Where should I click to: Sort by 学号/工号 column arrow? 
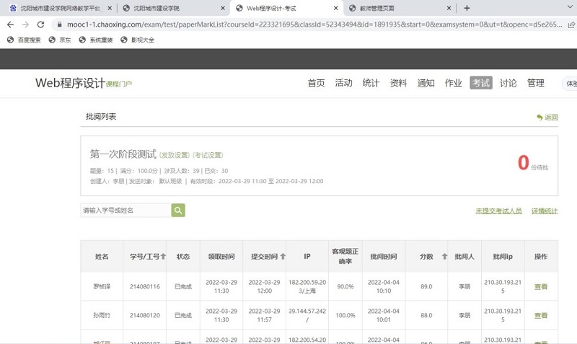[163, 257]
